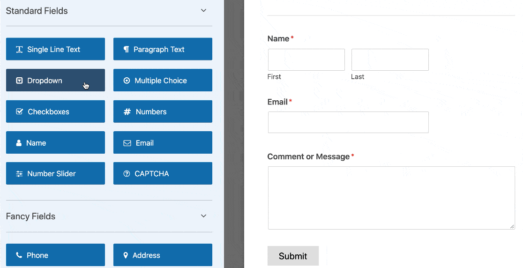The image size is (523, 268).
Task: Click the Numbers hash icon
Action: 127,112
